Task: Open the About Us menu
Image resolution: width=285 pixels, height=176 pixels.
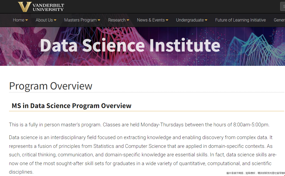Action: click(44, 20)
